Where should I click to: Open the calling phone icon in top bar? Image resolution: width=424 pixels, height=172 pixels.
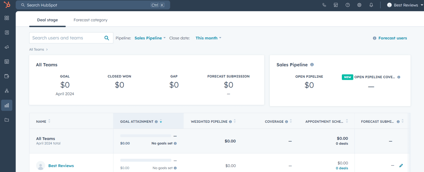(x=324, y=5)
